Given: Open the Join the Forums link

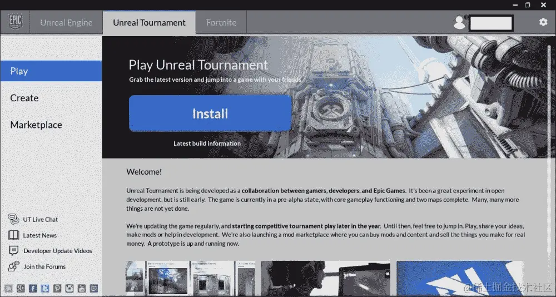Looking at the screenshot, I should tap(44, 266).
